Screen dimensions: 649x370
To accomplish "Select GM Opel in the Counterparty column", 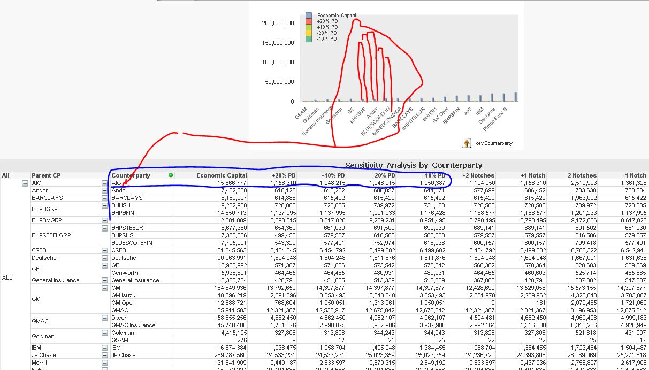I will point(124,303).
